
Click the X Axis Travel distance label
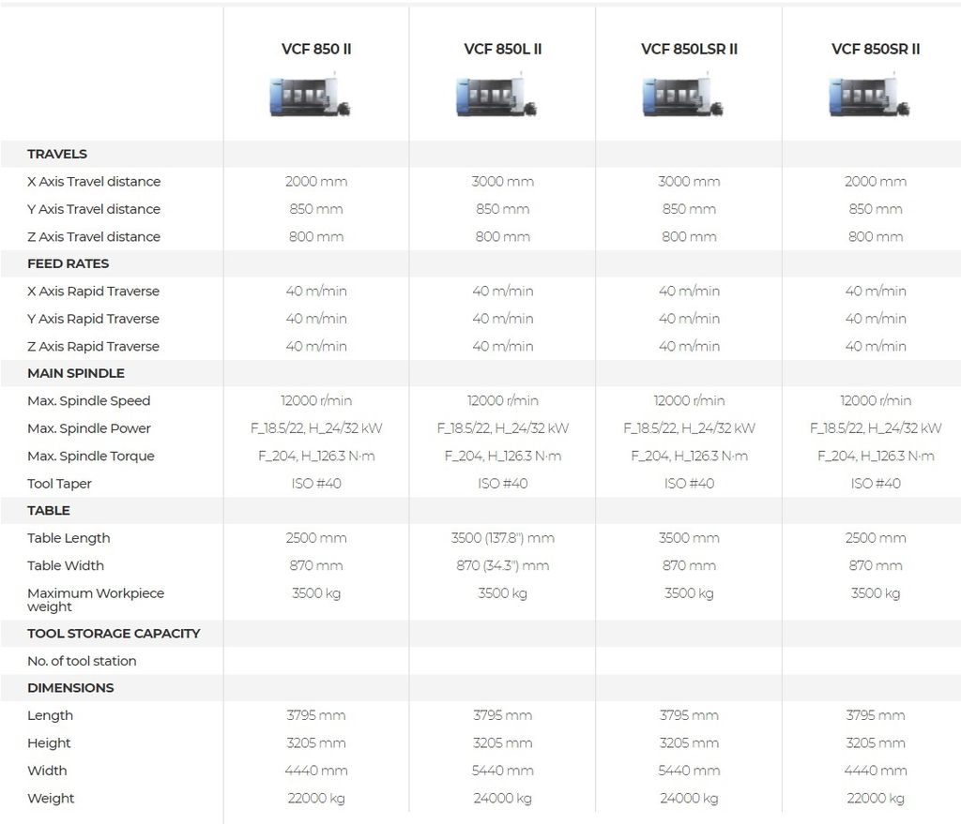94,181
